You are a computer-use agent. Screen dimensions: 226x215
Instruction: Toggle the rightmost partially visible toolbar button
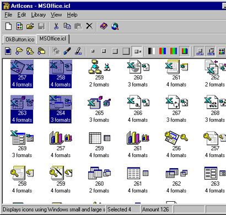pyautogui.click(x=222, y=51)
